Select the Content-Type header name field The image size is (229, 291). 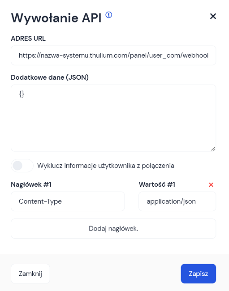point(68,201)
